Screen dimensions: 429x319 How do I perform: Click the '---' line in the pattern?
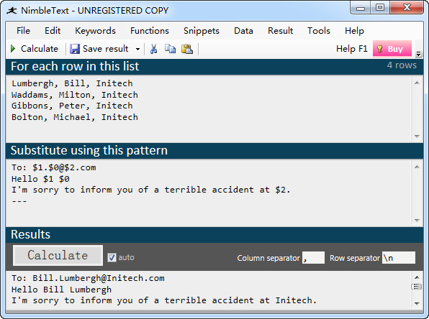coord(19,201)
